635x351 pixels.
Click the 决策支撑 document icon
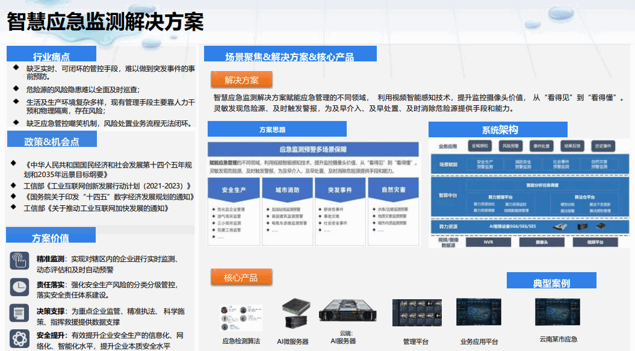pos(19,312)
